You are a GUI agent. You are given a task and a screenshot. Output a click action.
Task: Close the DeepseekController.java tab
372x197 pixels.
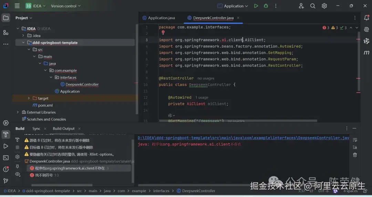point(238,18)
